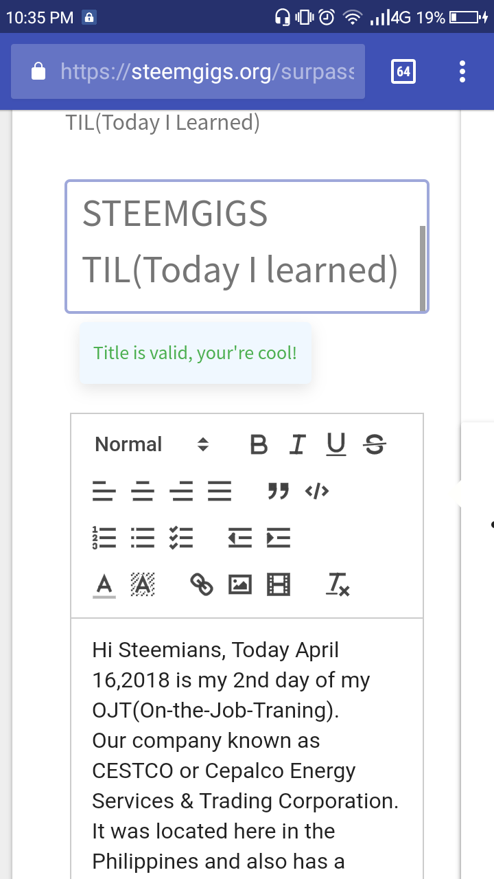Open the Normal heading style dropdown

coord(151,445)
